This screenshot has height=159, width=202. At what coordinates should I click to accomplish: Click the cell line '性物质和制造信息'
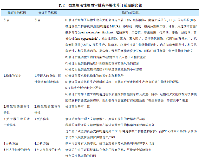(x=47, y=82)
